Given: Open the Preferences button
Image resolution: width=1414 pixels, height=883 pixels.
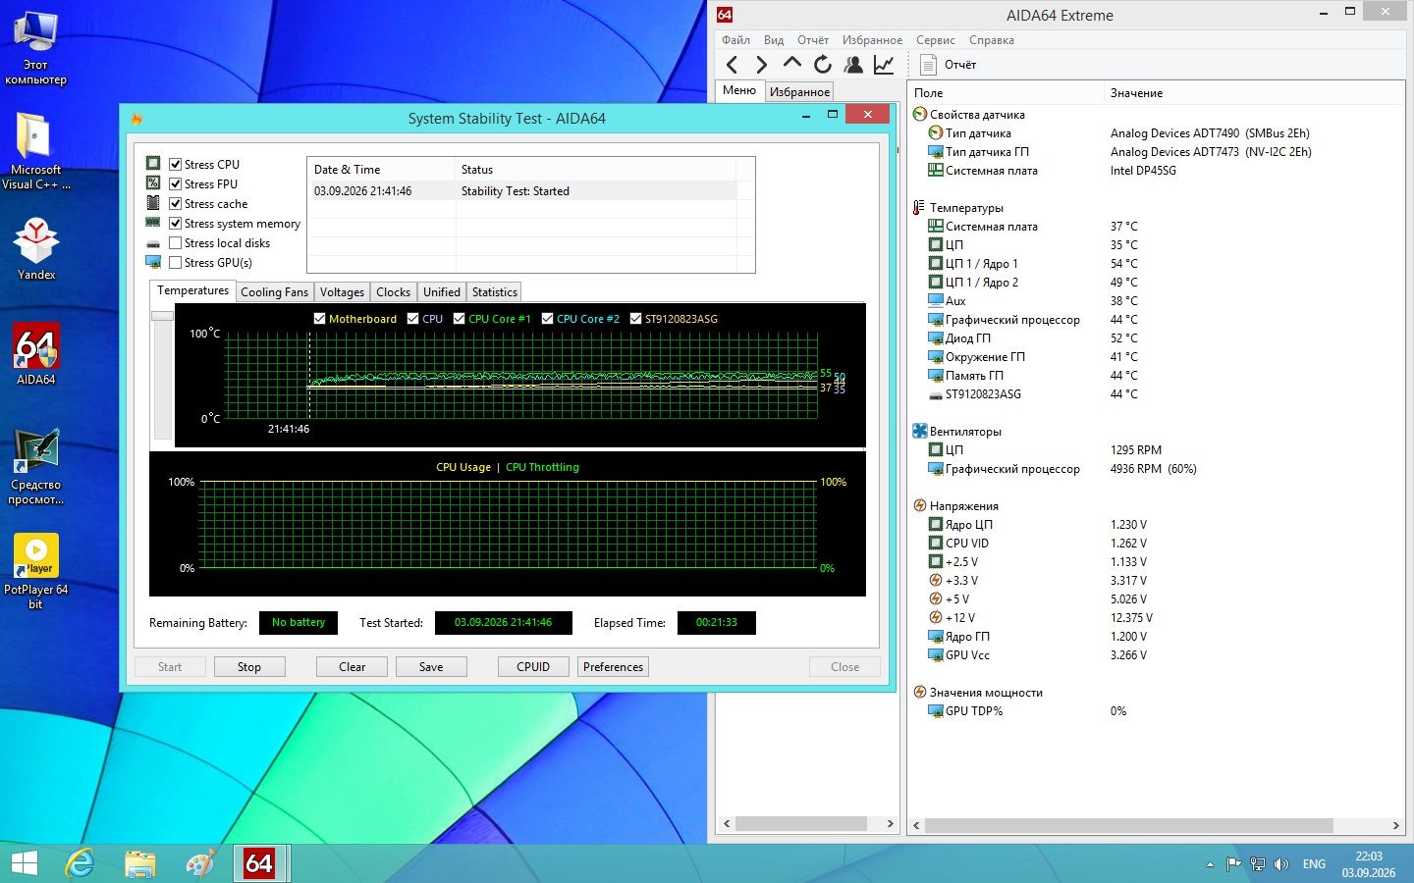Looking at the screenshot, I should pyautogui.click(x=613, y=667).
